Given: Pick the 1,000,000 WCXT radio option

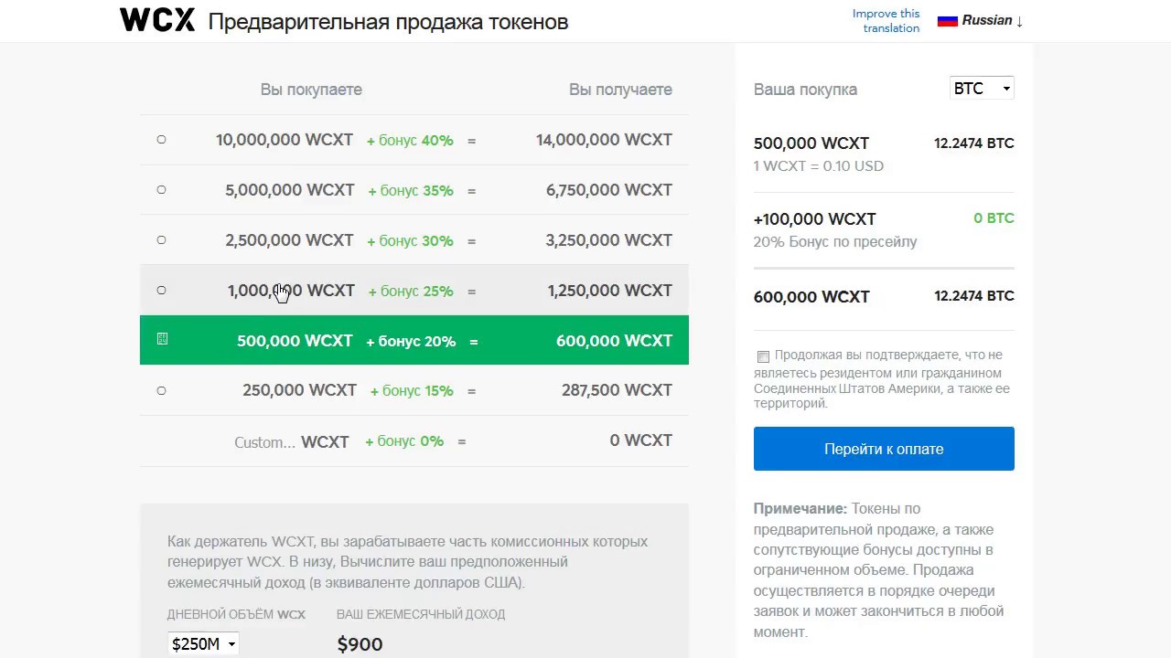Looking at the screenshot, I should [x=162, y=291].
